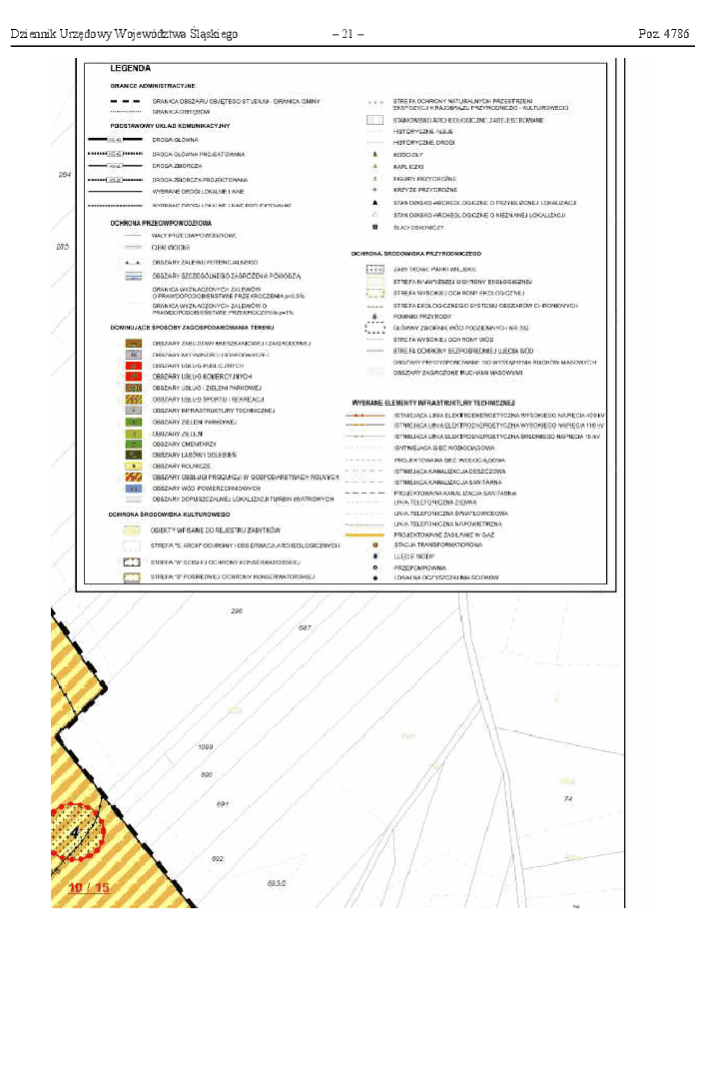
Task: Click the OBSZARY ZALEWU POTENCJALNEGO label
Action: coord(206,263)
